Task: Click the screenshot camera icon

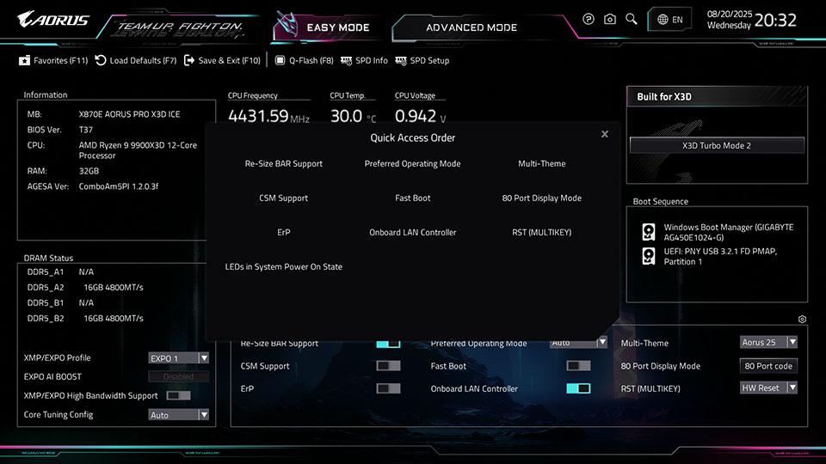Action: [x=610, y=19]
